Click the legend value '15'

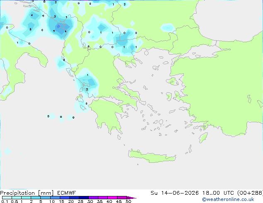(x=61, y=201)
